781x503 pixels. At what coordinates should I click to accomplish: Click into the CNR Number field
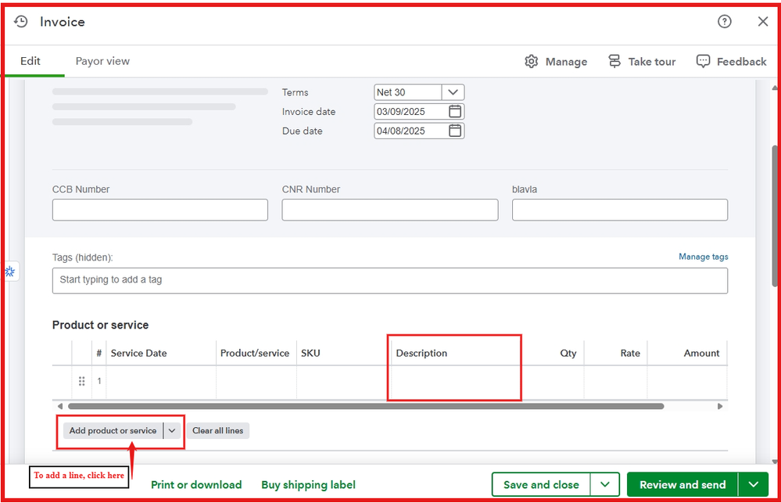390,210
